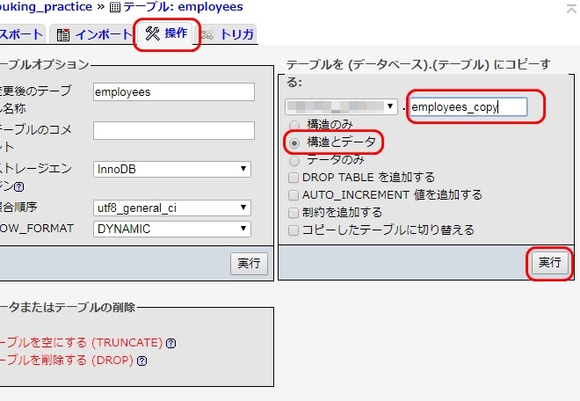The height and width of the screenshot is (401, 580).
Task: Open help icon next to DROP link
Action: (142, 361)
